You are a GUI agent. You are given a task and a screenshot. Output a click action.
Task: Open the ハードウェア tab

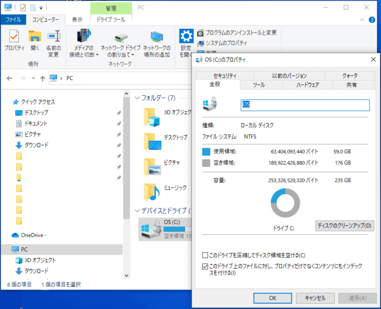(x=307, y=85)
